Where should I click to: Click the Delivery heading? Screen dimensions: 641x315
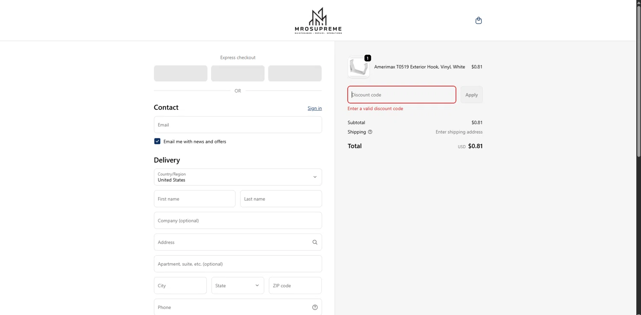[x=167, y=160]
